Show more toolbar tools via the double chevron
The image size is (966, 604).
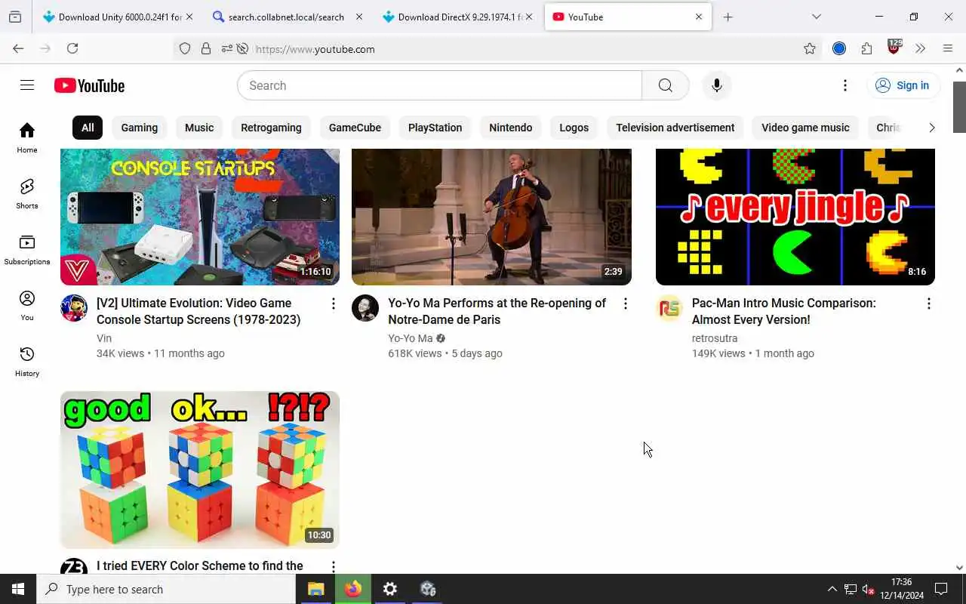point(920,48)
